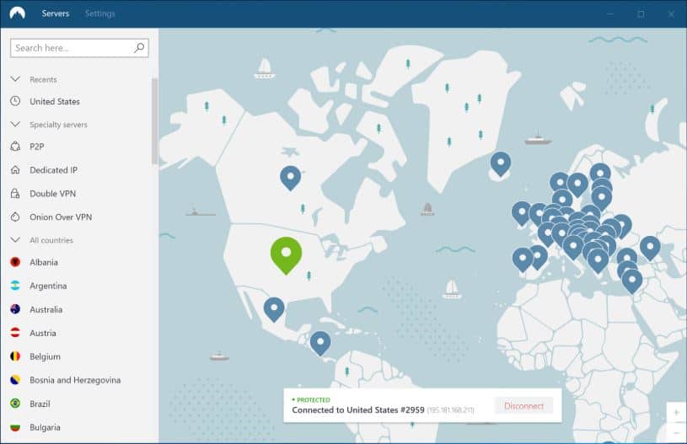Connect to Bosnia and Herzegovina
687x444 pixels.
coord(75,380)
